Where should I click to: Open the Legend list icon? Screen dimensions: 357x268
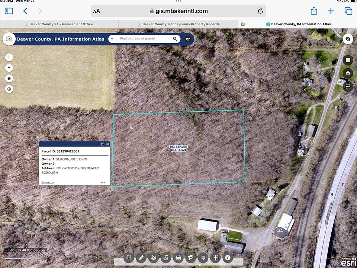(348, 86)
